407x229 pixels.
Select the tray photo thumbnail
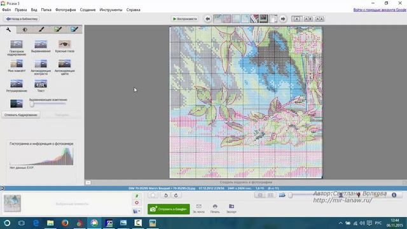tap(12, 204)
